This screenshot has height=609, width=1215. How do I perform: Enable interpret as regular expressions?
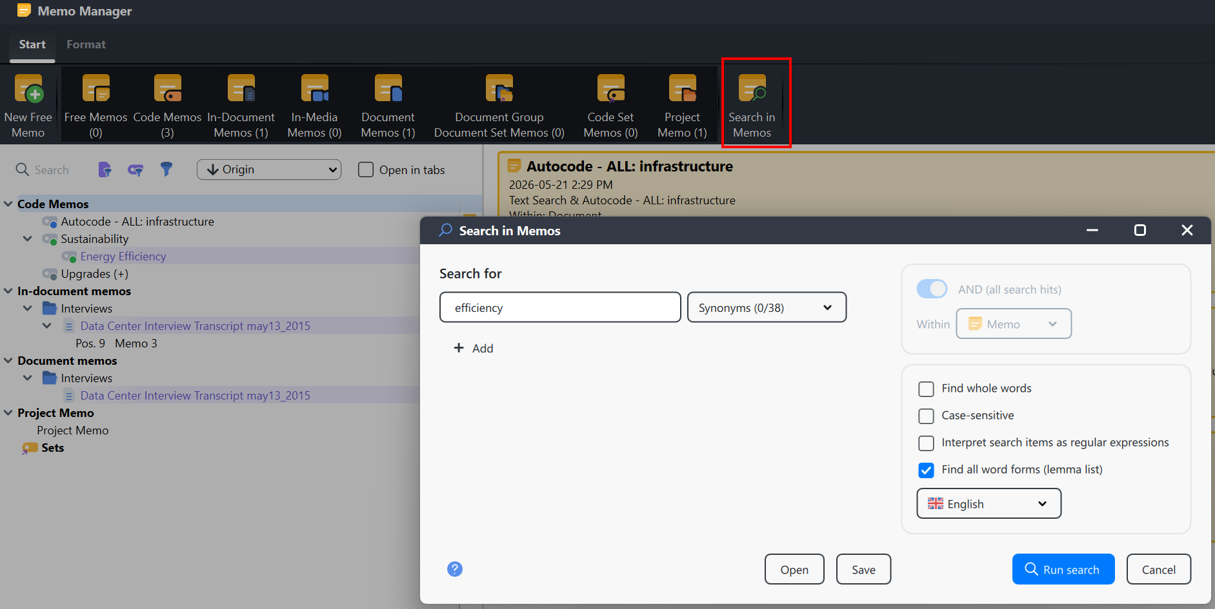(x=926, y=443)
